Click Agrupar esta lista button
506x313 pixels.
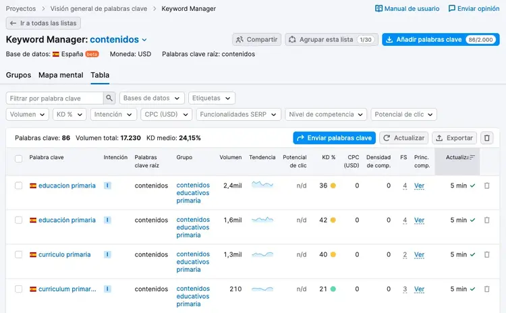(x=331, y=39)
